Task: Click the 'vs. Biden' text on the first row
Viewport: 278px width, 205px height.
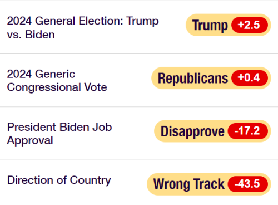Action: [31, 35]
